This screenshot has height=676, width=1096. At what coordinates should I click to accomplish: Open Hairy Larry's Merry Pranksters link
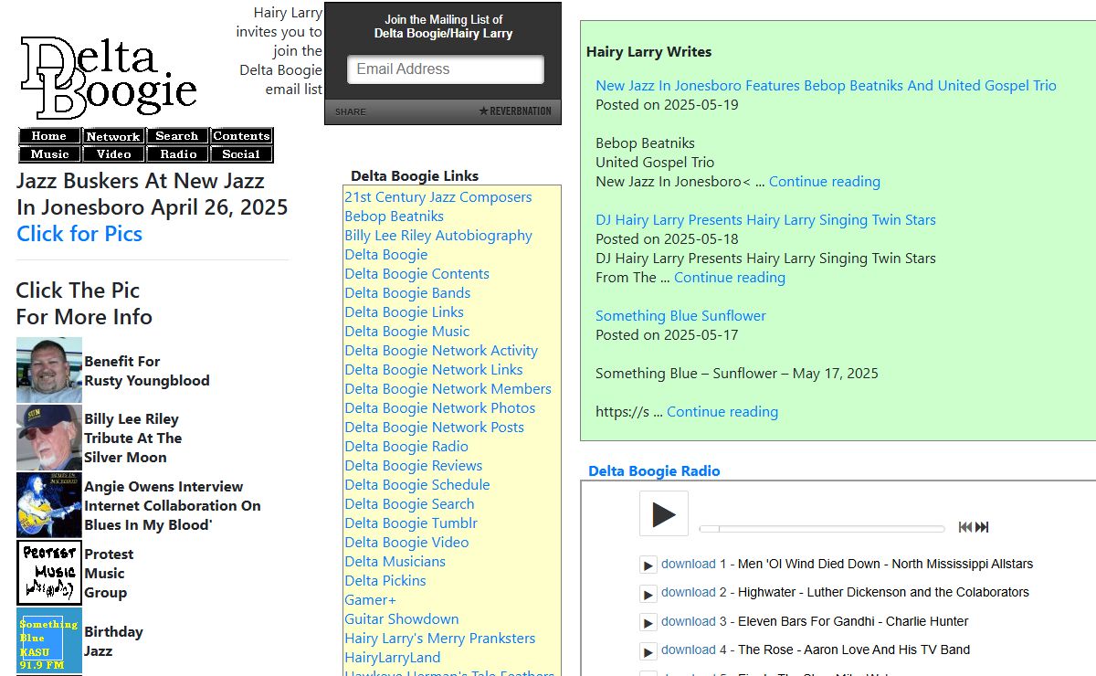439,639
